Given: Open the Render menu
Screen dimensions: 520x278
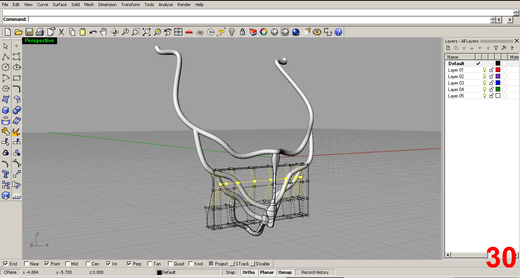Looking at the screenshot, I should 184,5.
